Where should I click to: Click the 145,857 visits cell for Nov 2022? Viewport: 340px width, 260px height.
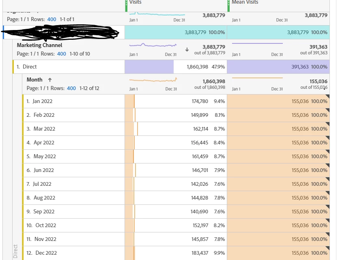click(176, 239)
